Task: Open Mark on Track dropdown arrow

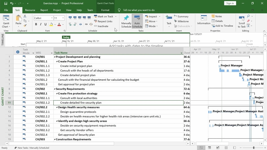Action: point(116,16)
